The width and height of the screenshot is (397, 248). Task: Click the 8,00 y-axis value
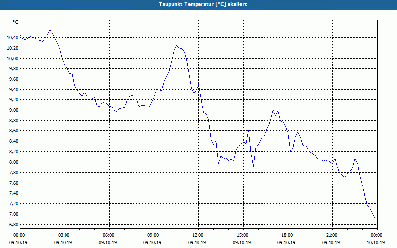14,162
